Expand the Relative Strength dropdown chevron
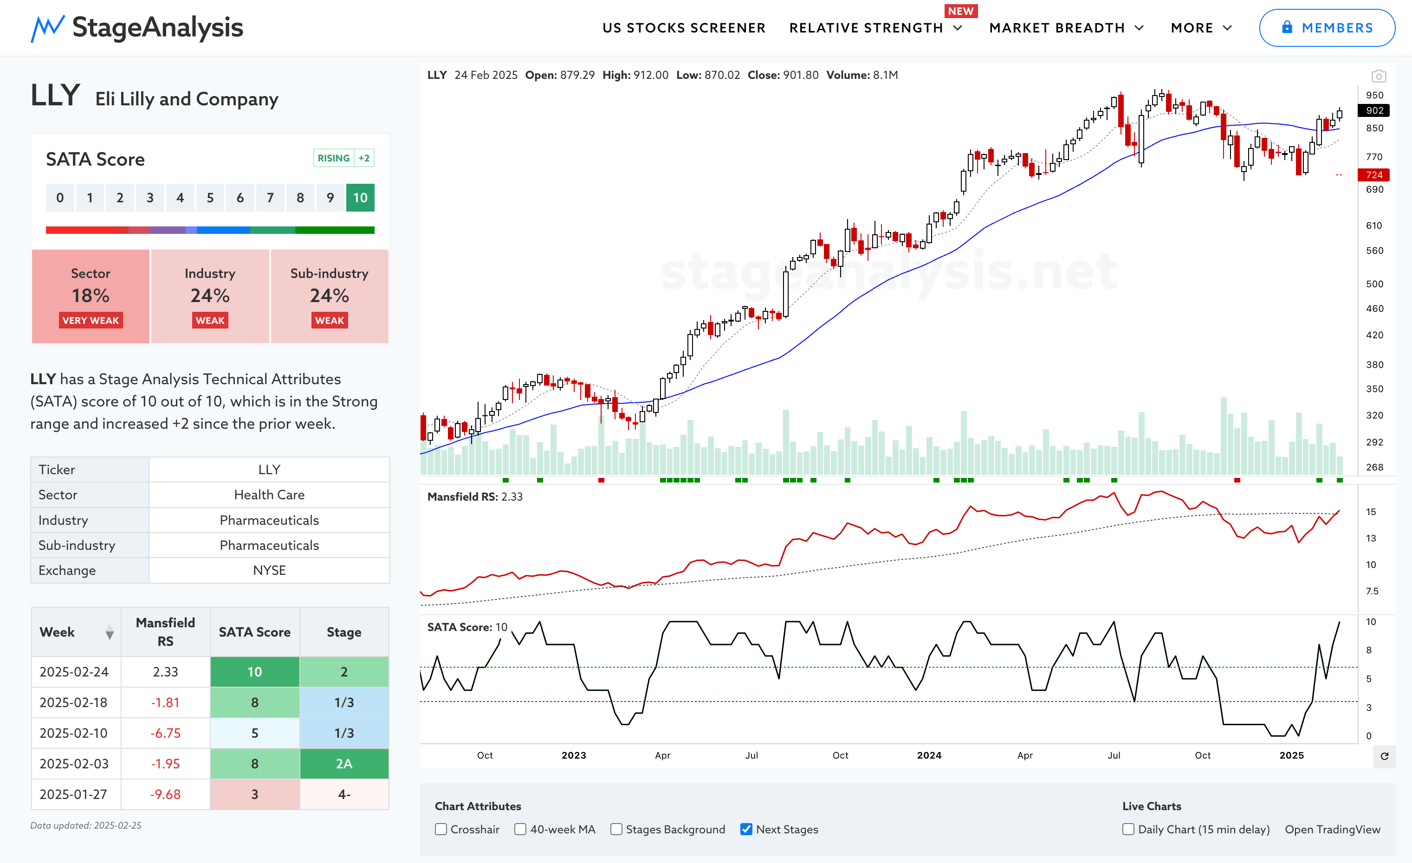1412x863 pixels. click(x=958, y=28)
